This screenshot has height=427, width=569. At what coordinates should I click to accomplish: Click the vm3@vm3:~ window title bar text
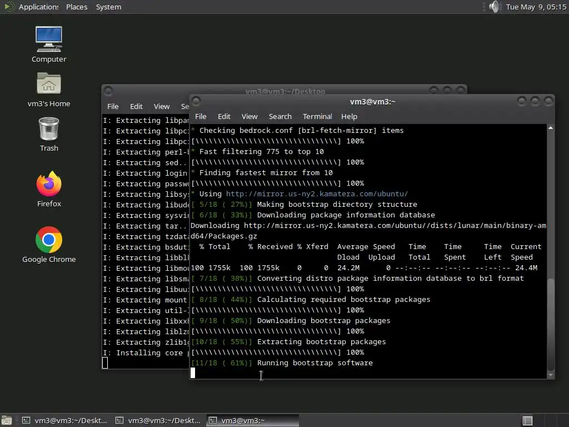tap(372, 102)
